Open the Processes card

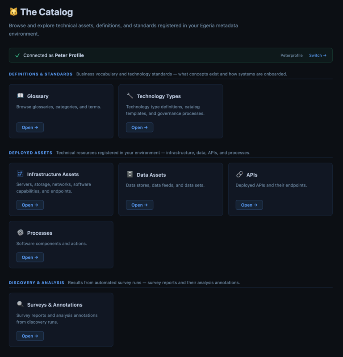(x=30, y=257)
